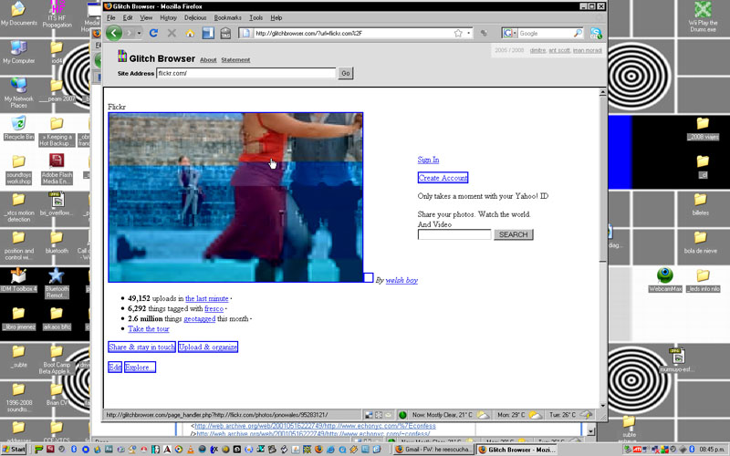Screen dimensions: 730x456
Task: Open the iman moradi credit link
Action: 587,50
